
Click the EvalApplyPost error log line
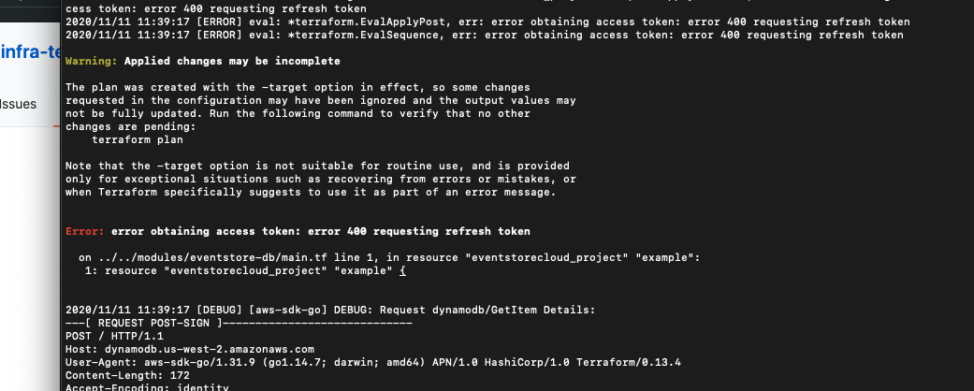[x=484, y=22]
